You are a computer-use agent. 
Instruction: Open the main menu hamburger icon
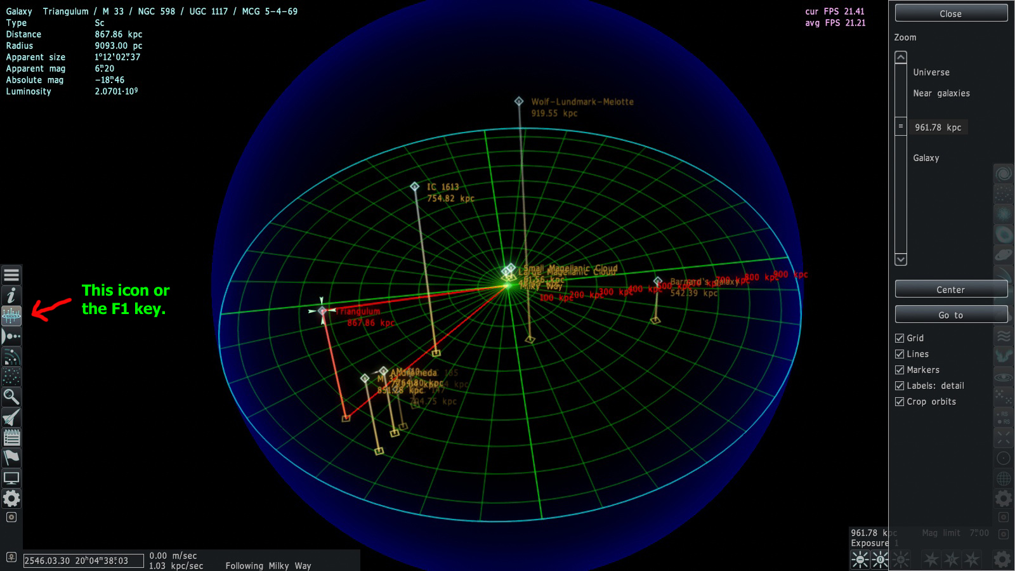[11, 275]
